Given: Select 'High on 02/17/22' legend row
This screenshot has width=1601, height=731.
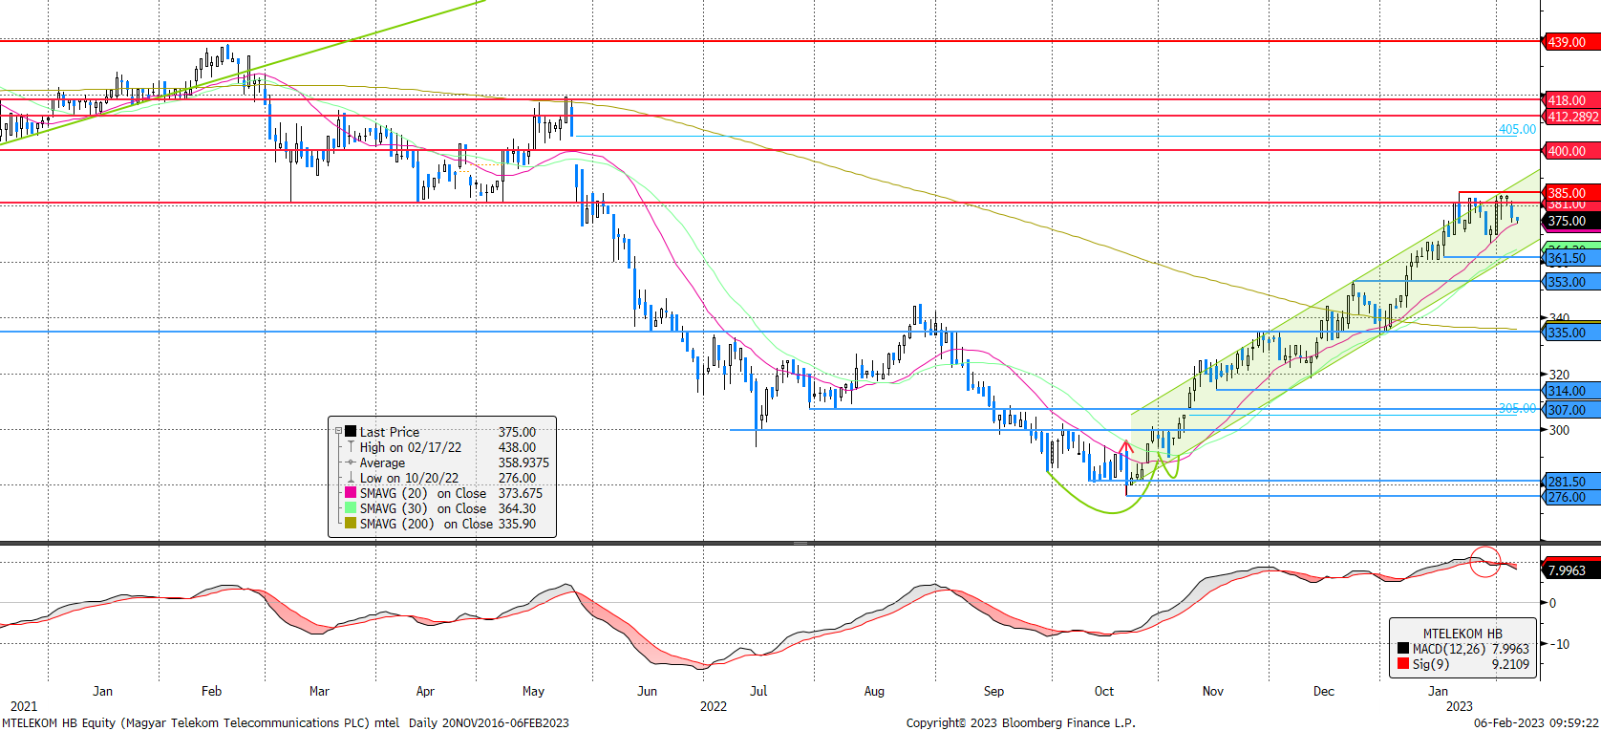Looking at the screenshot, I should click(411, 447).
